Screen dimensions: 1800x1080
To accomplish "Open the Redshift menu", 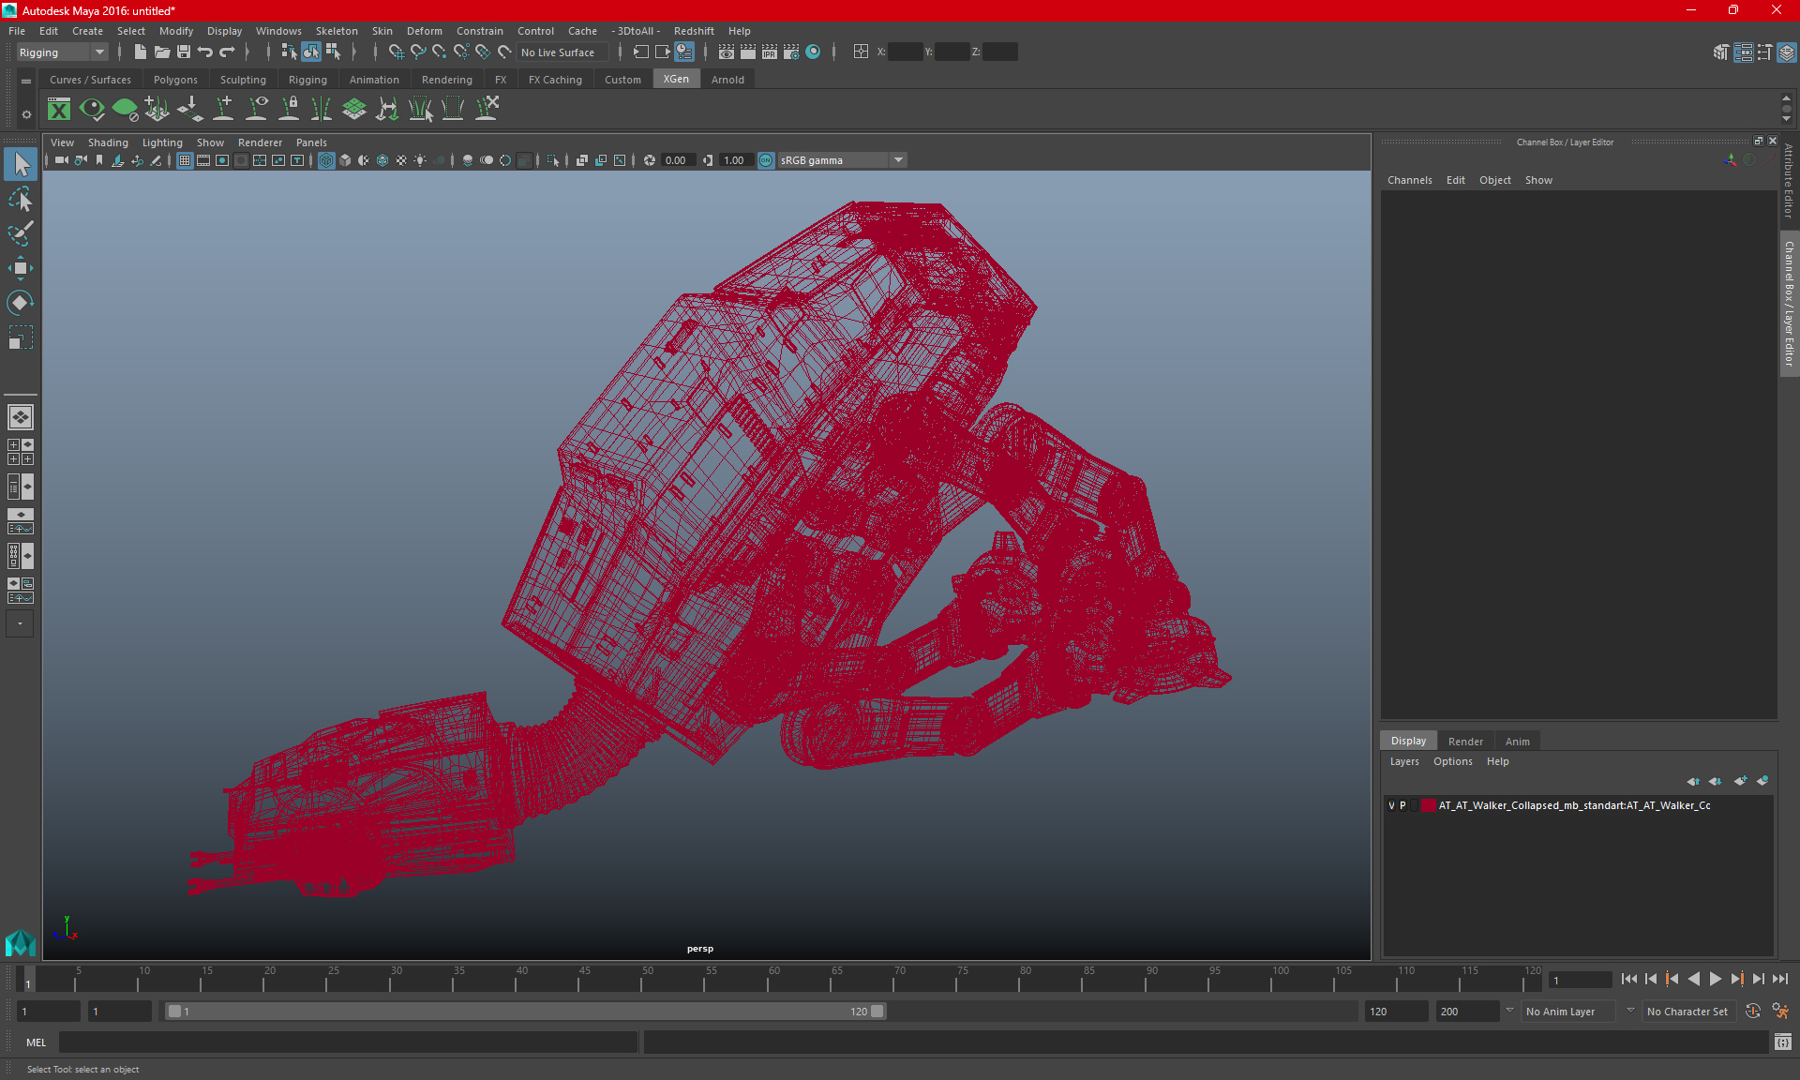I will point(694,31).
